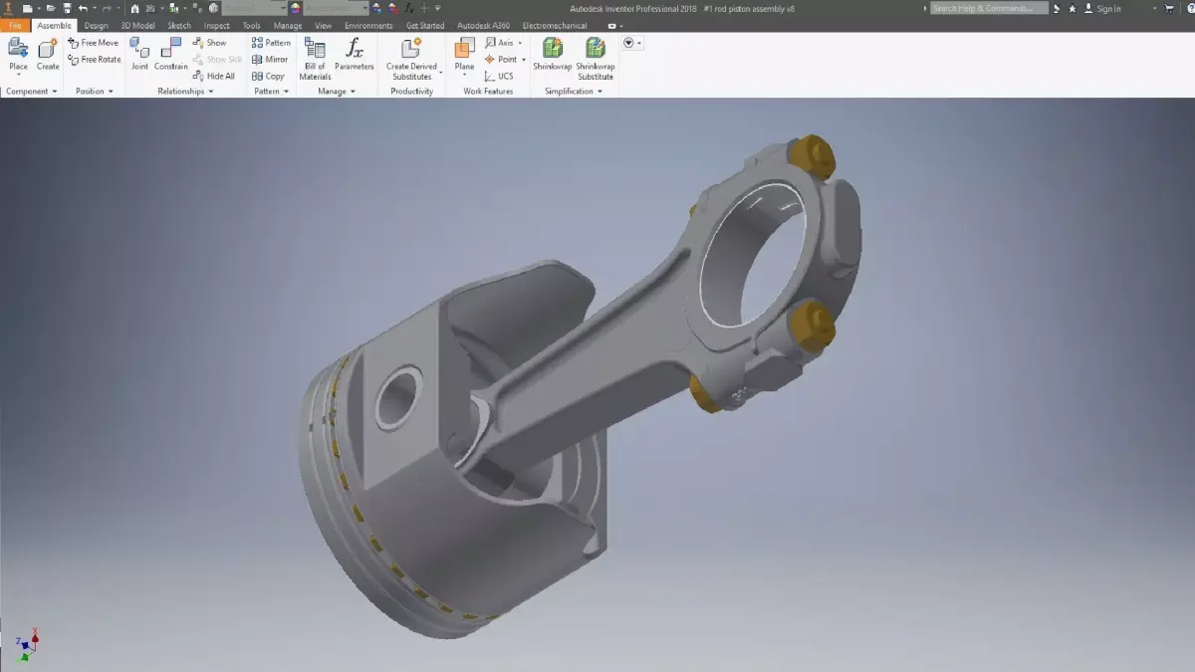
Task: Switch to the View tab
Action: pyautogui.click(x=324, y=26)
